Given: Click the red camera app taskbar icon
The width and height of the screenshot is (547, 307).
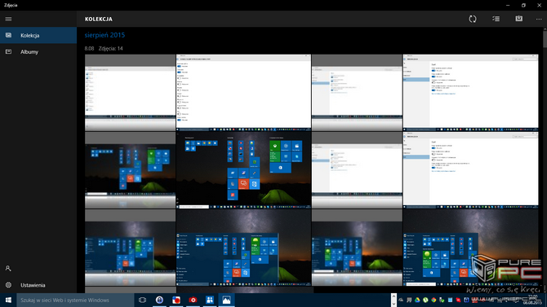Looking at the screenshot, I should (x=193, y=300).
